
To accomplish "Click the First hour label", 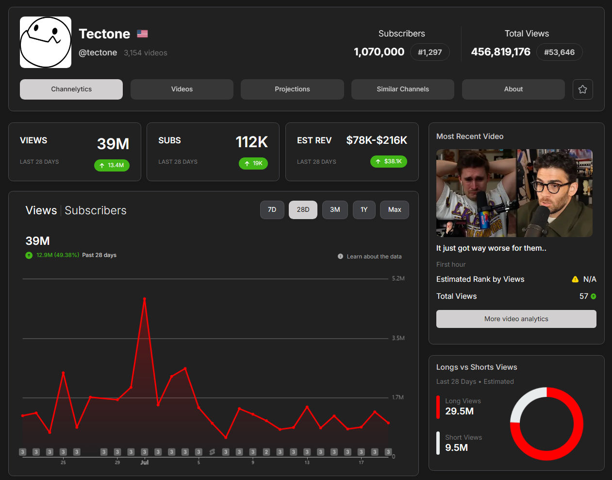I will [451, 265].
